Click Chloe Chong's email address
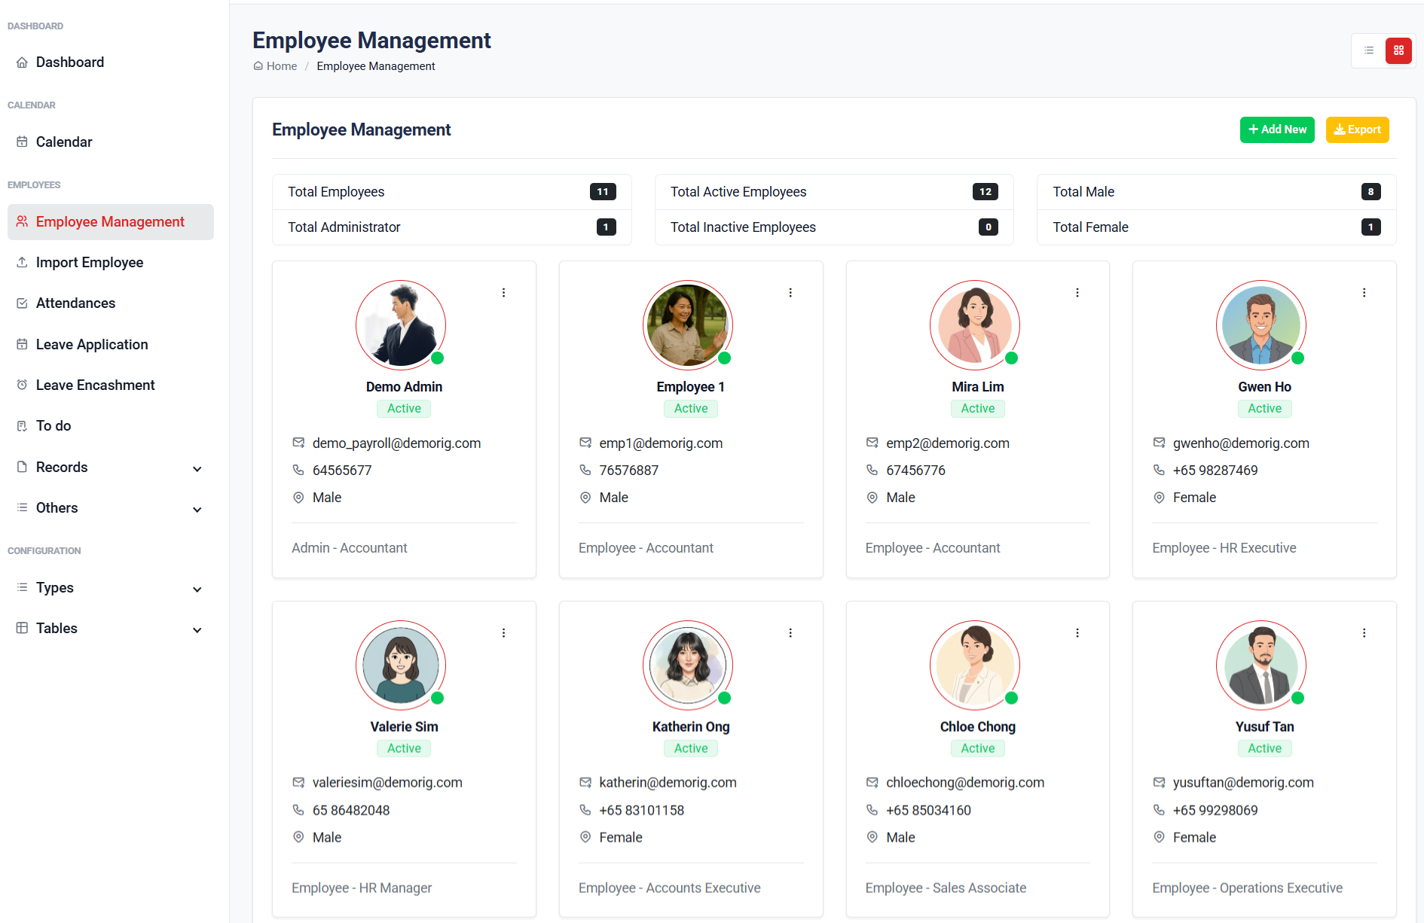Viewport: 1424px width, 923px height. point(964,783)
